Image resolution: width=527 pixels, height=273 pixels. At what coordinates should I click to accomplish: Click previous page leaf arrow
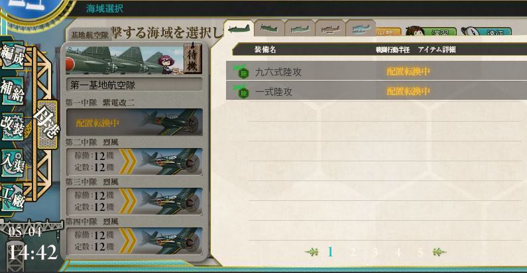312,252
